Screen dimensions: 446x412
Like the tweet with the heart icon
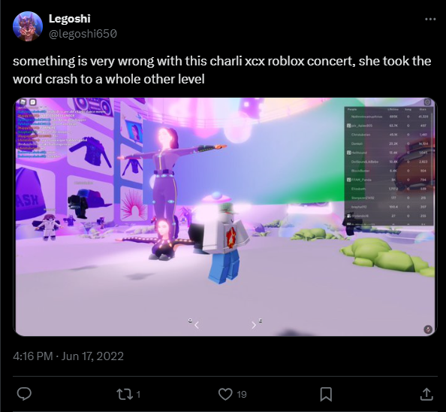pyautogui.click(x=225, y=395)
